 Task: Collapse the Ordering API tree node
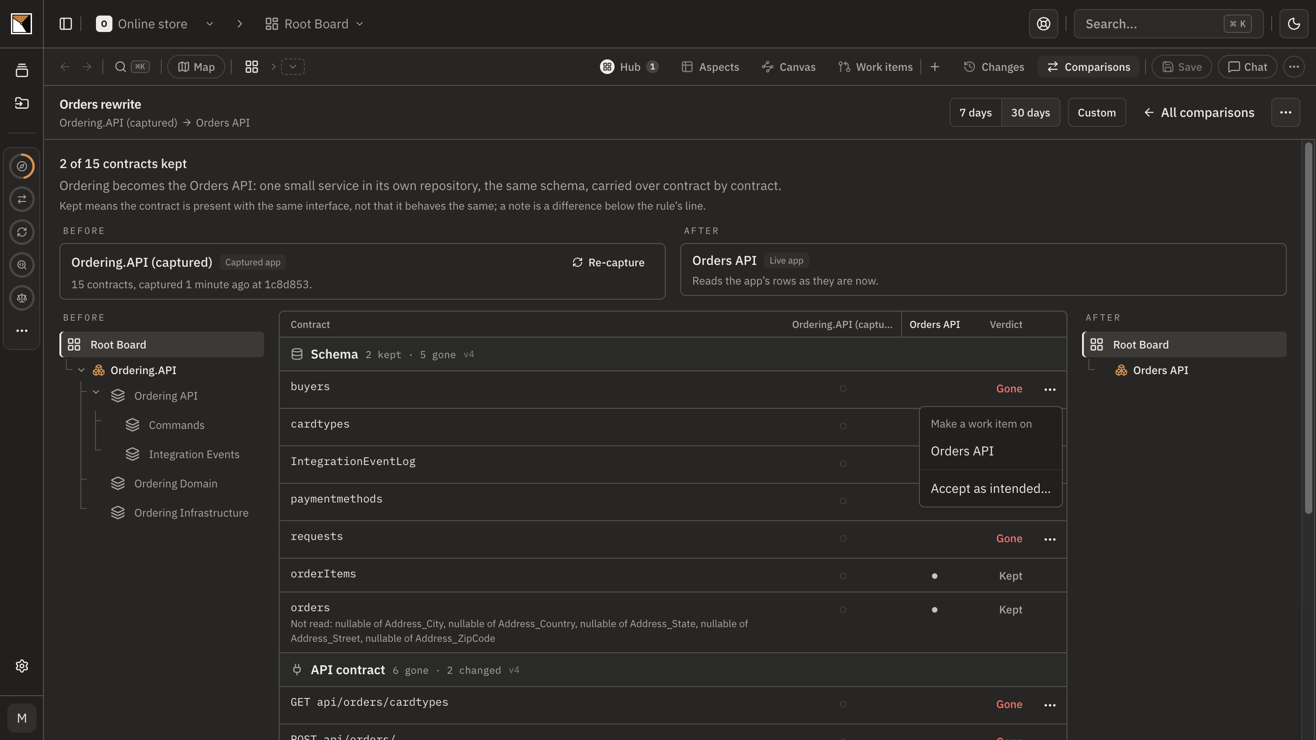(x=96, y=392)
